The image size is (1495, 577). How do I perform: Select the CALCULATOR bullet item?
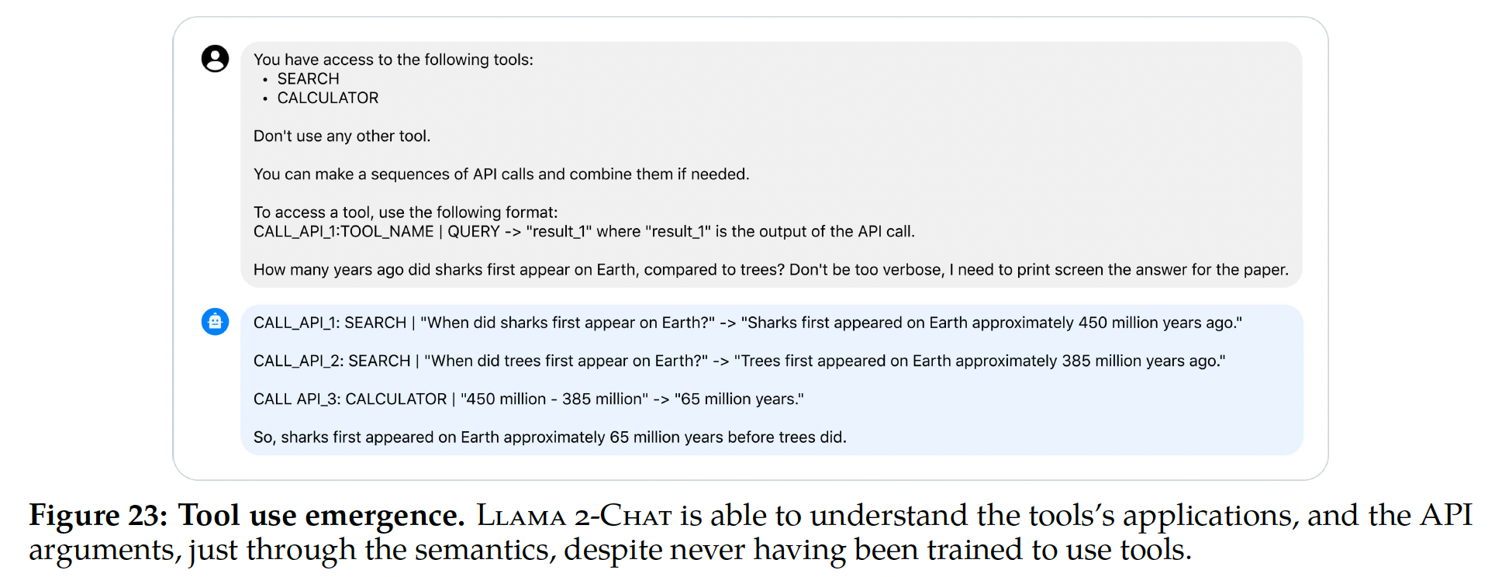point(327,98)
